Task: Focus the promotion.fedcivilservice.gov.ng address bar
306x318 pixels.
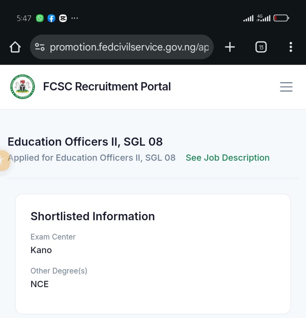Action: pyautogui.click(x=129, y=47)
